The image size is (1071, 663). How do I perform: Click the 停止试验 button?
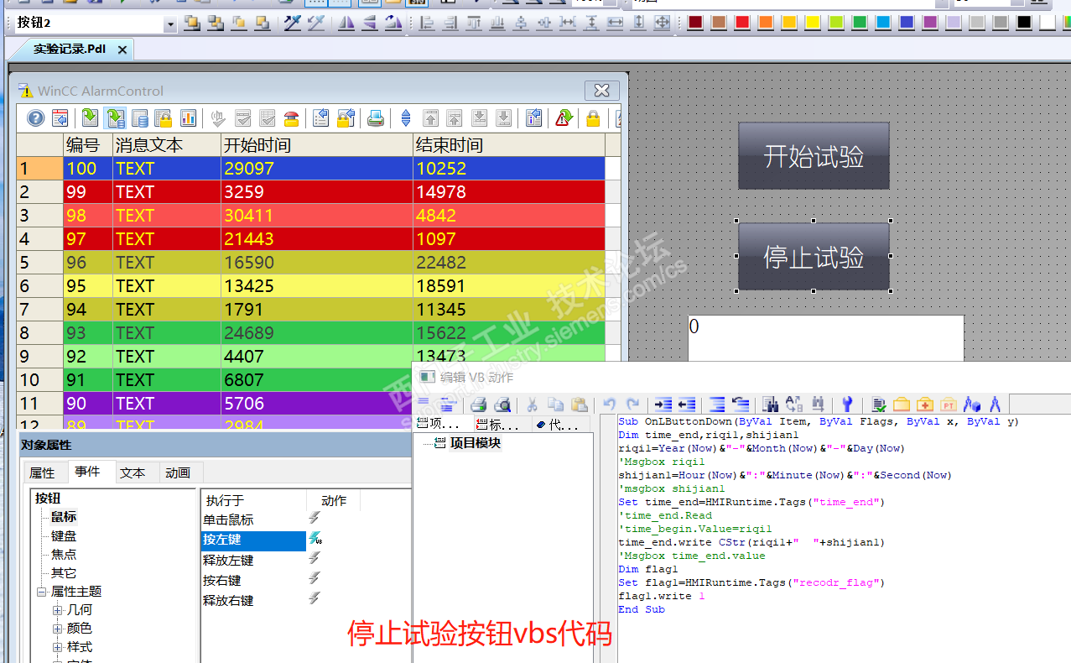point(814,257)
